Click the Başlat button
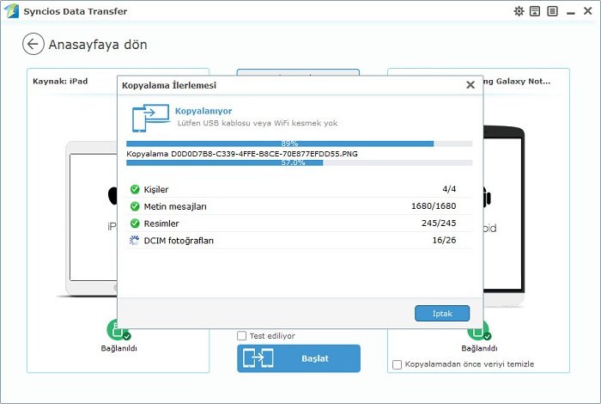This screenshot has width=601, height=404. tap(299, 358)
